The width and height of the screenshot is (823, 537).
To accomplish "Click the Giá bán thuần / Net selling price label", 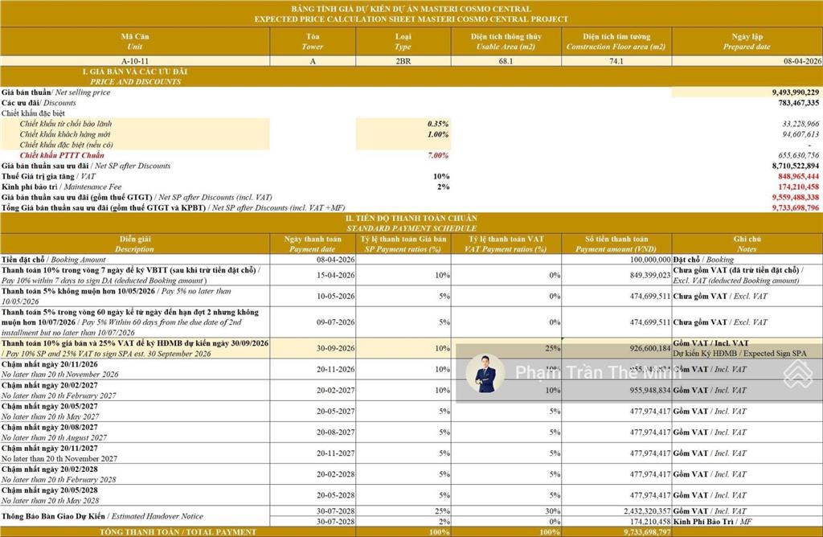I will click(56, 92).
